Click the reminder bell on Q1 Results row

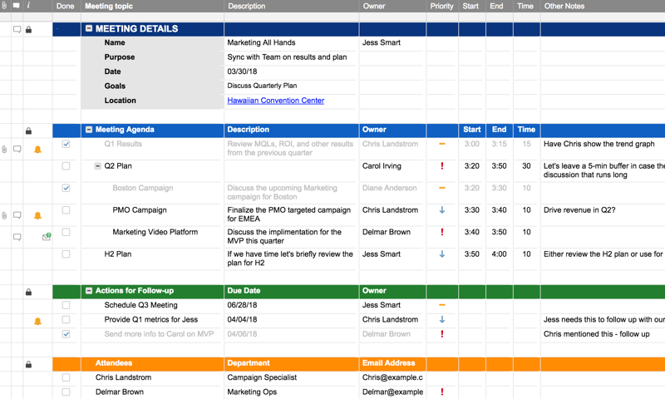pyautogui.click(x=37, y=150)
